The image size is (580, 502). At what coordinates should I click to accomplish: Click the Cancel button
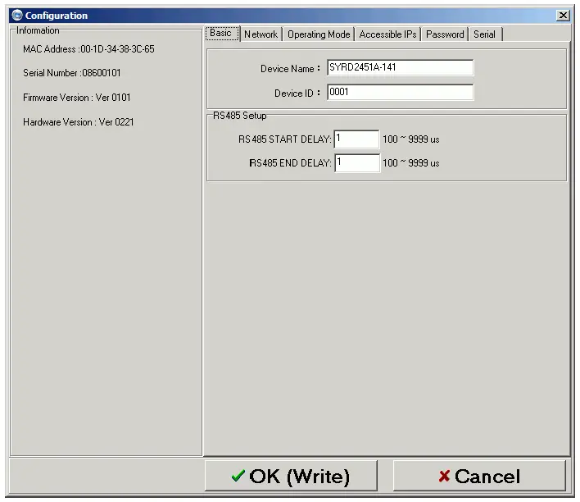pos(479,476)
